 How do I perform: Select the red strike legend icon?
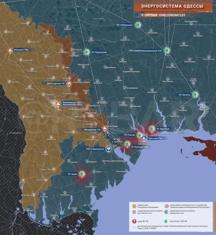(134, 221)
